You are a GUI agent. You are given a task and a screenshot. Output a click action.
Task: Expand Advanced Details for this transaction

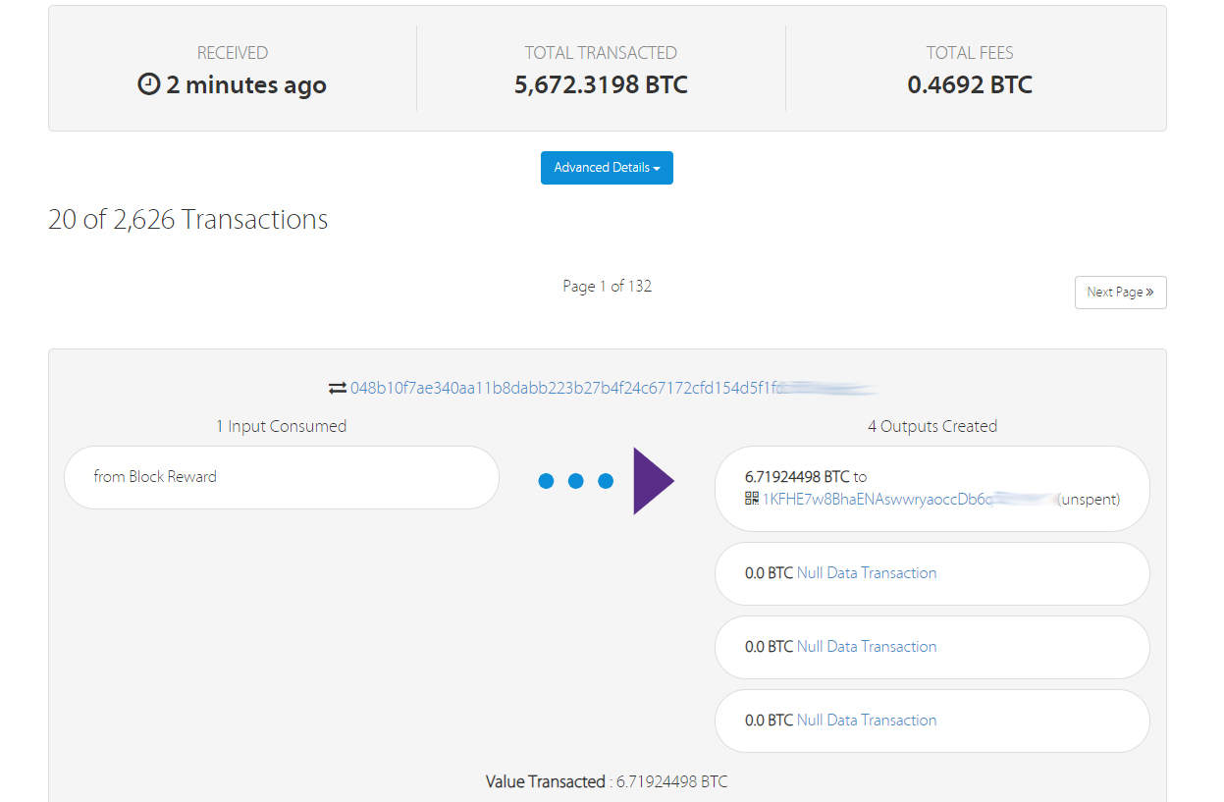pyautogui.click(x=606, y=167)
